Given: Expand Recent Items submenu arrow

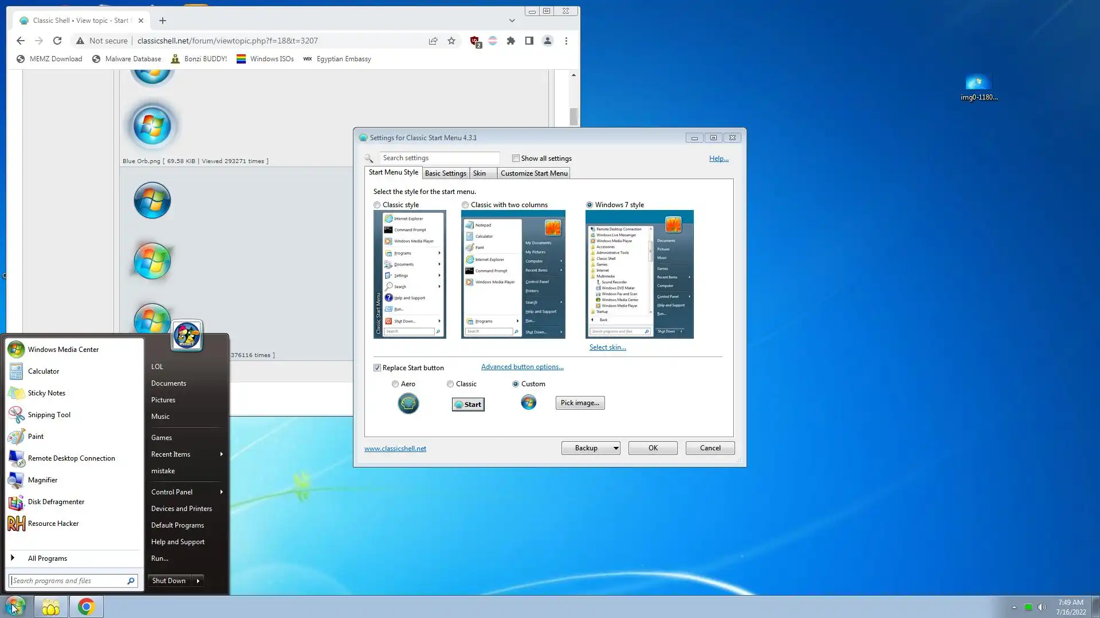Looking at the screenshot, I should [221, 454].
